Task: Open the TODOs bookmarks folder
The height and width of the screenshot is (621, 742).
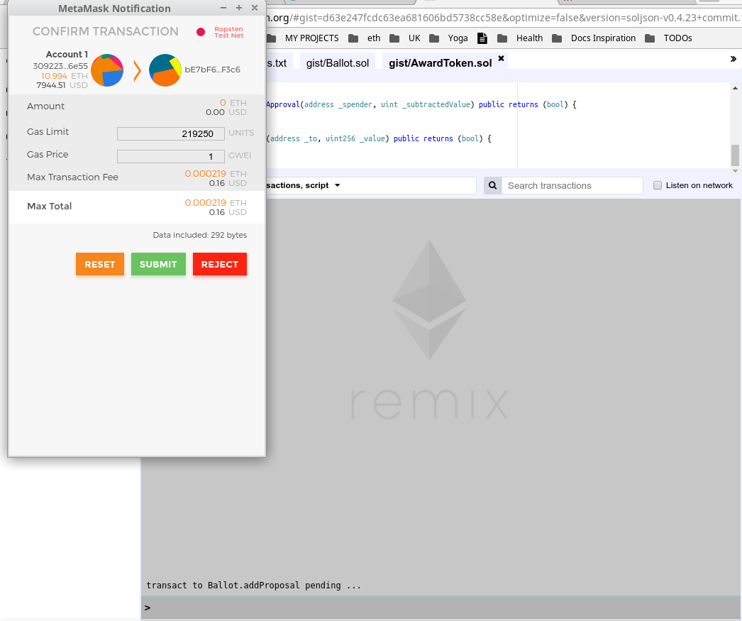Action: [669, 38]
